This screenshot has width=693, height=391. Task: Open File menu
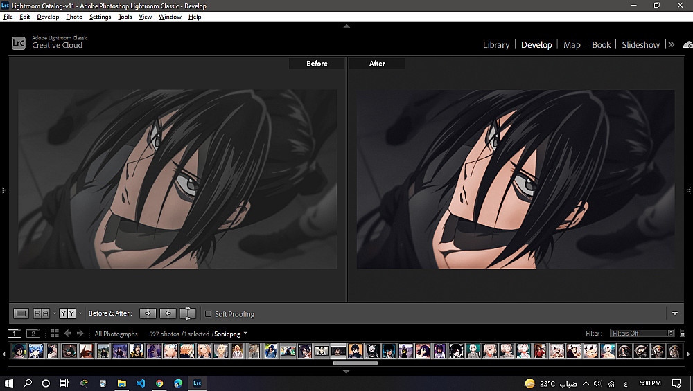click(8, 17)
